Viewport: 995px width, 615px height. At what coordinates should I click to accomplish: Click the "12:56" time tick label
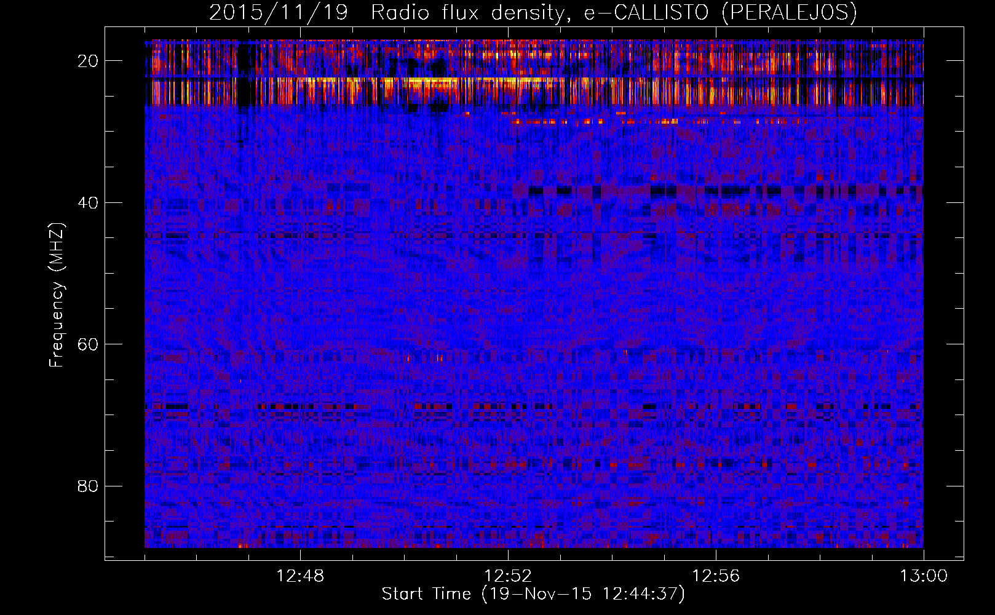(x=716, y=576)
